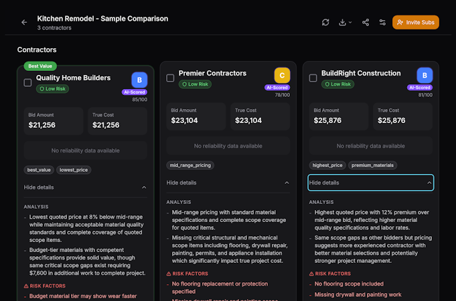Click AI-Scored badge on Premier Contractors
The image size is (456, 301).
click(x=278, y=88)
